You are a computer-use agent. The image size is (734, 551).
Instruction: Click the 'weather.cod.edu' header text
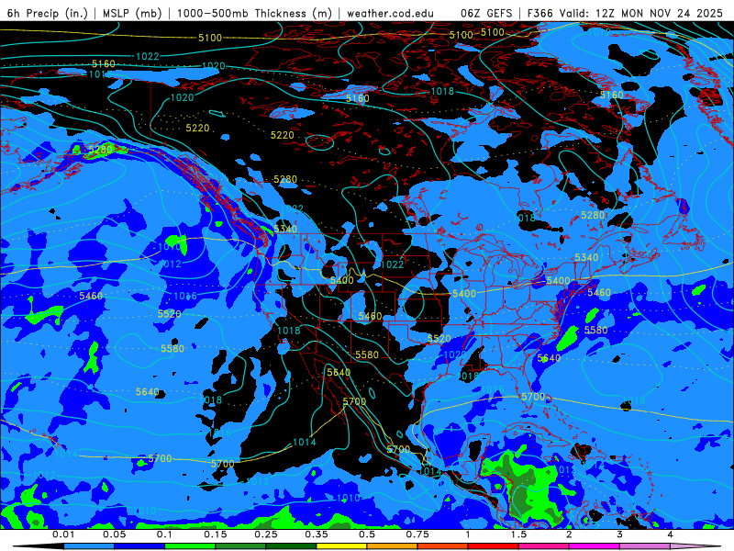pyautogui.click(x=391, y=13)
